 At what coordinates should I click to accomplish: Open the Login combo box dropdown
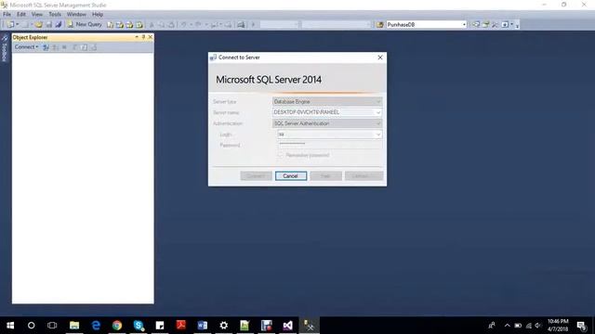click(x=378, y=135)
